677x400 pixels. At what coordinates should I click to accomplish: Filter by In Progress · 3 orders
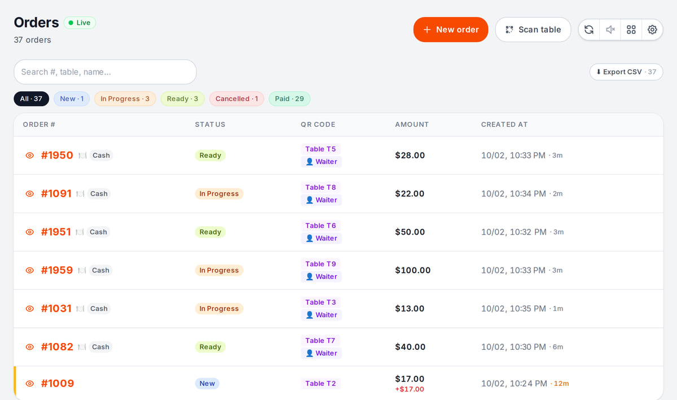[125, 99]
